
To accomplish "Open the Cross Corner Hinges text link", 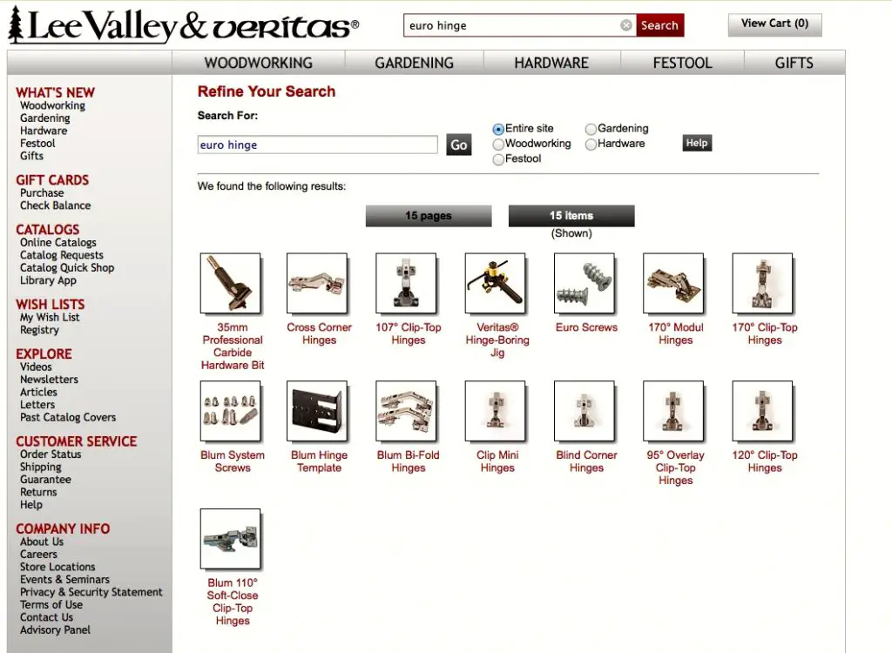I will click(x=319, y=333).
